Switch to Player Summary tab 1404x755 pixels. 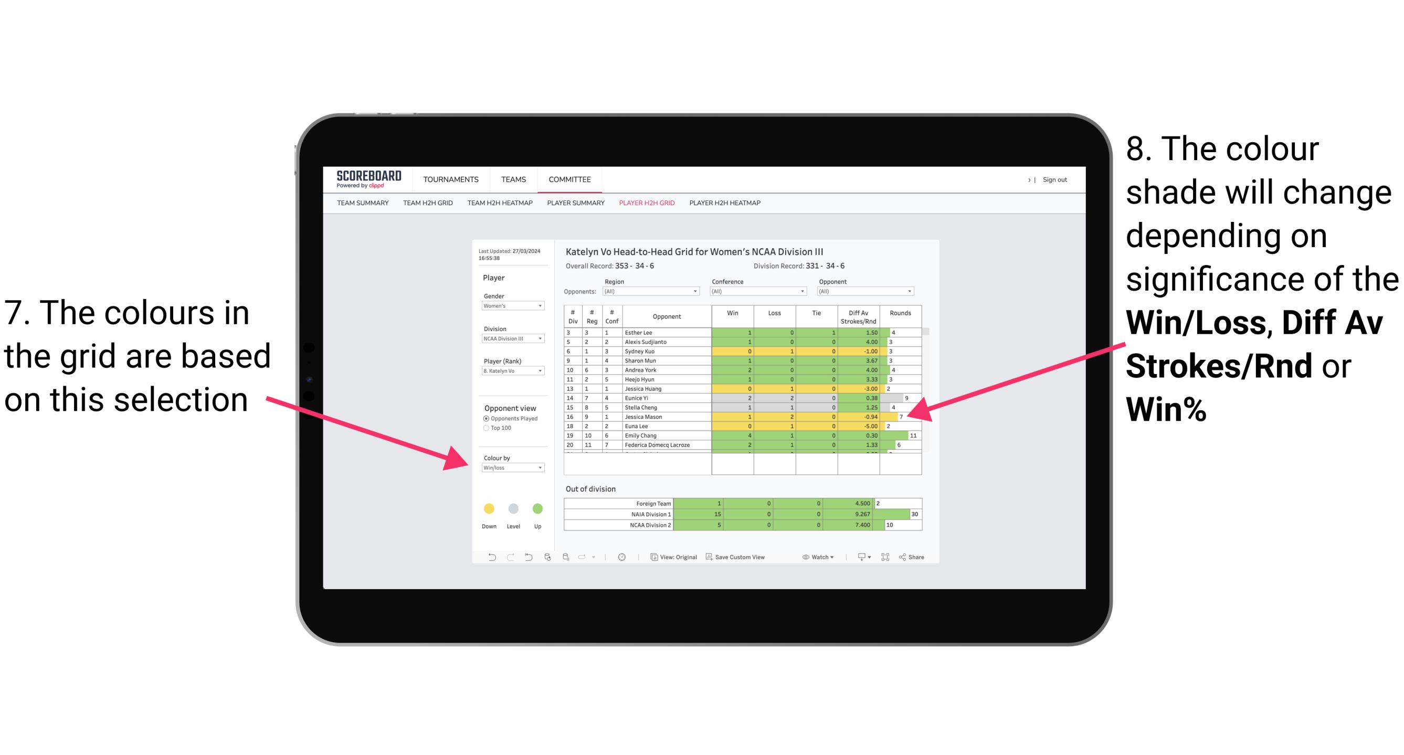coord(573,206)
